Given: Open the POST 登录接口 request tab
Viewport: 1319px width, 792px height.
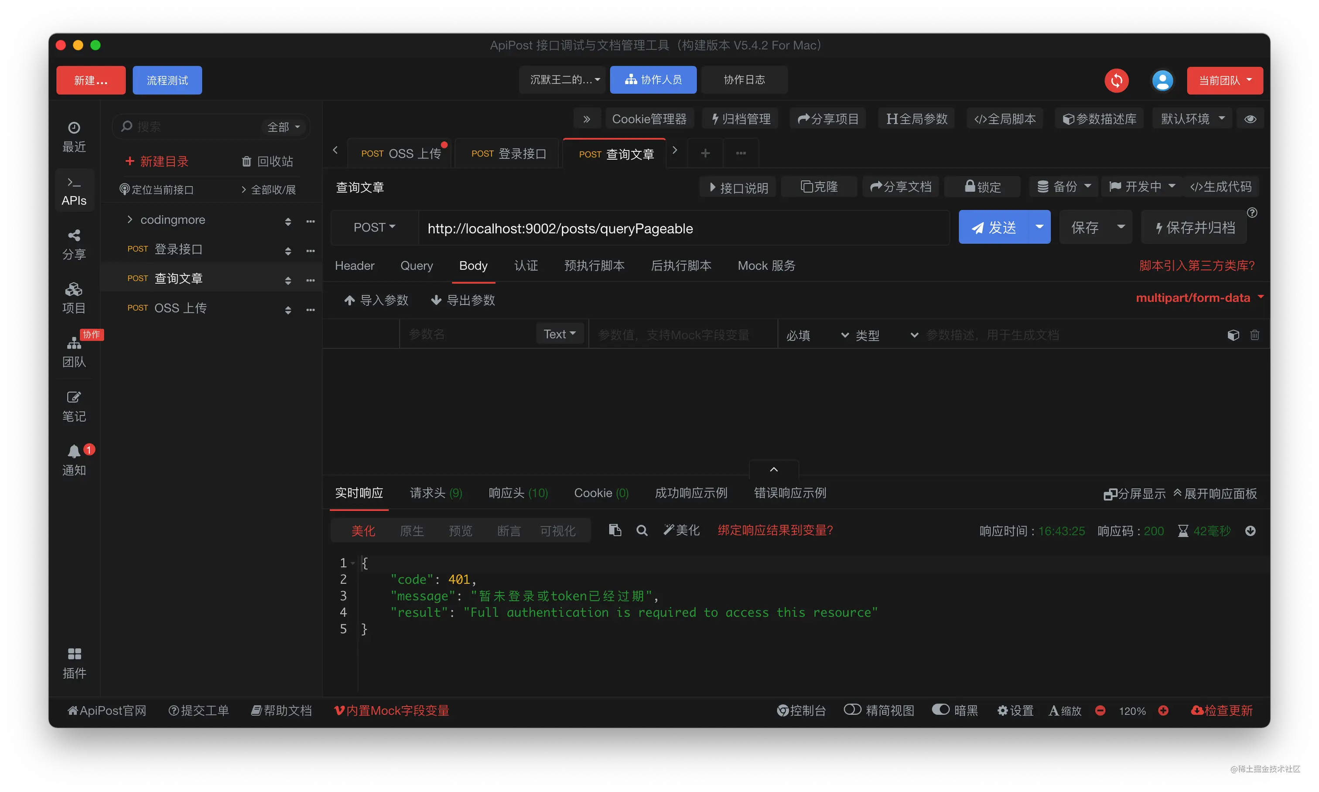Looking at the screenshot, I should [508, 154].
